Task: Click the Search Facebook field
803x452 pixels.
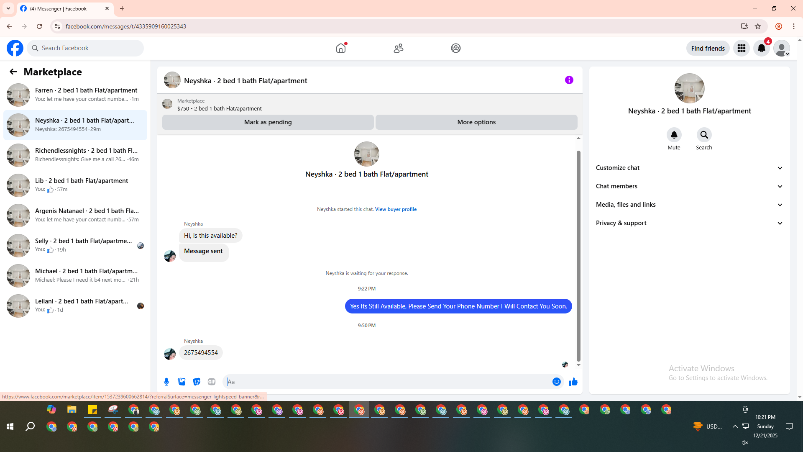Action: pyautogui.click(x=86, y=48)
